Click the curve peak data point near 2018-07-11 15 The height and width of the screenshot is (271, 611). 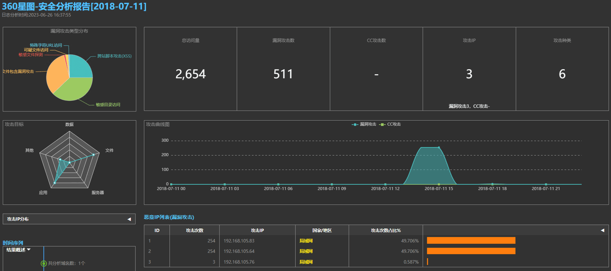point(439,147)
